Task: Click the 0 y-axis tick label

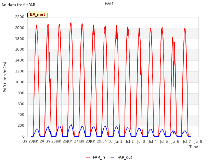Action: pyautogui.click(x=23, y=136)
